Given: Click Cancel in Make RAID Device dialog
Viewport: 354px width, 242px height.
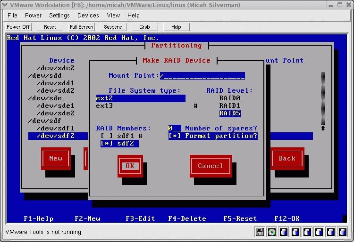Looking at the screenshot, I should (211, 166).
